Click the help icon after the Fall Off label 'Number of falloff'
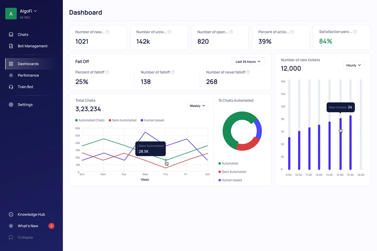The image size is (377, 251). pos(173,72)
